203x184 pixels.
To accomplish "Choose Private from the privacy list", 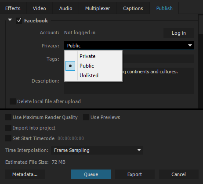I will pos(93,56).
